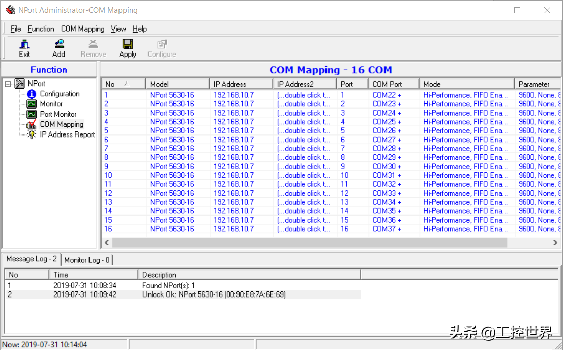563x350 pixels.
Task: Switch to the Monitor Log tab
Action: (87, 260)
